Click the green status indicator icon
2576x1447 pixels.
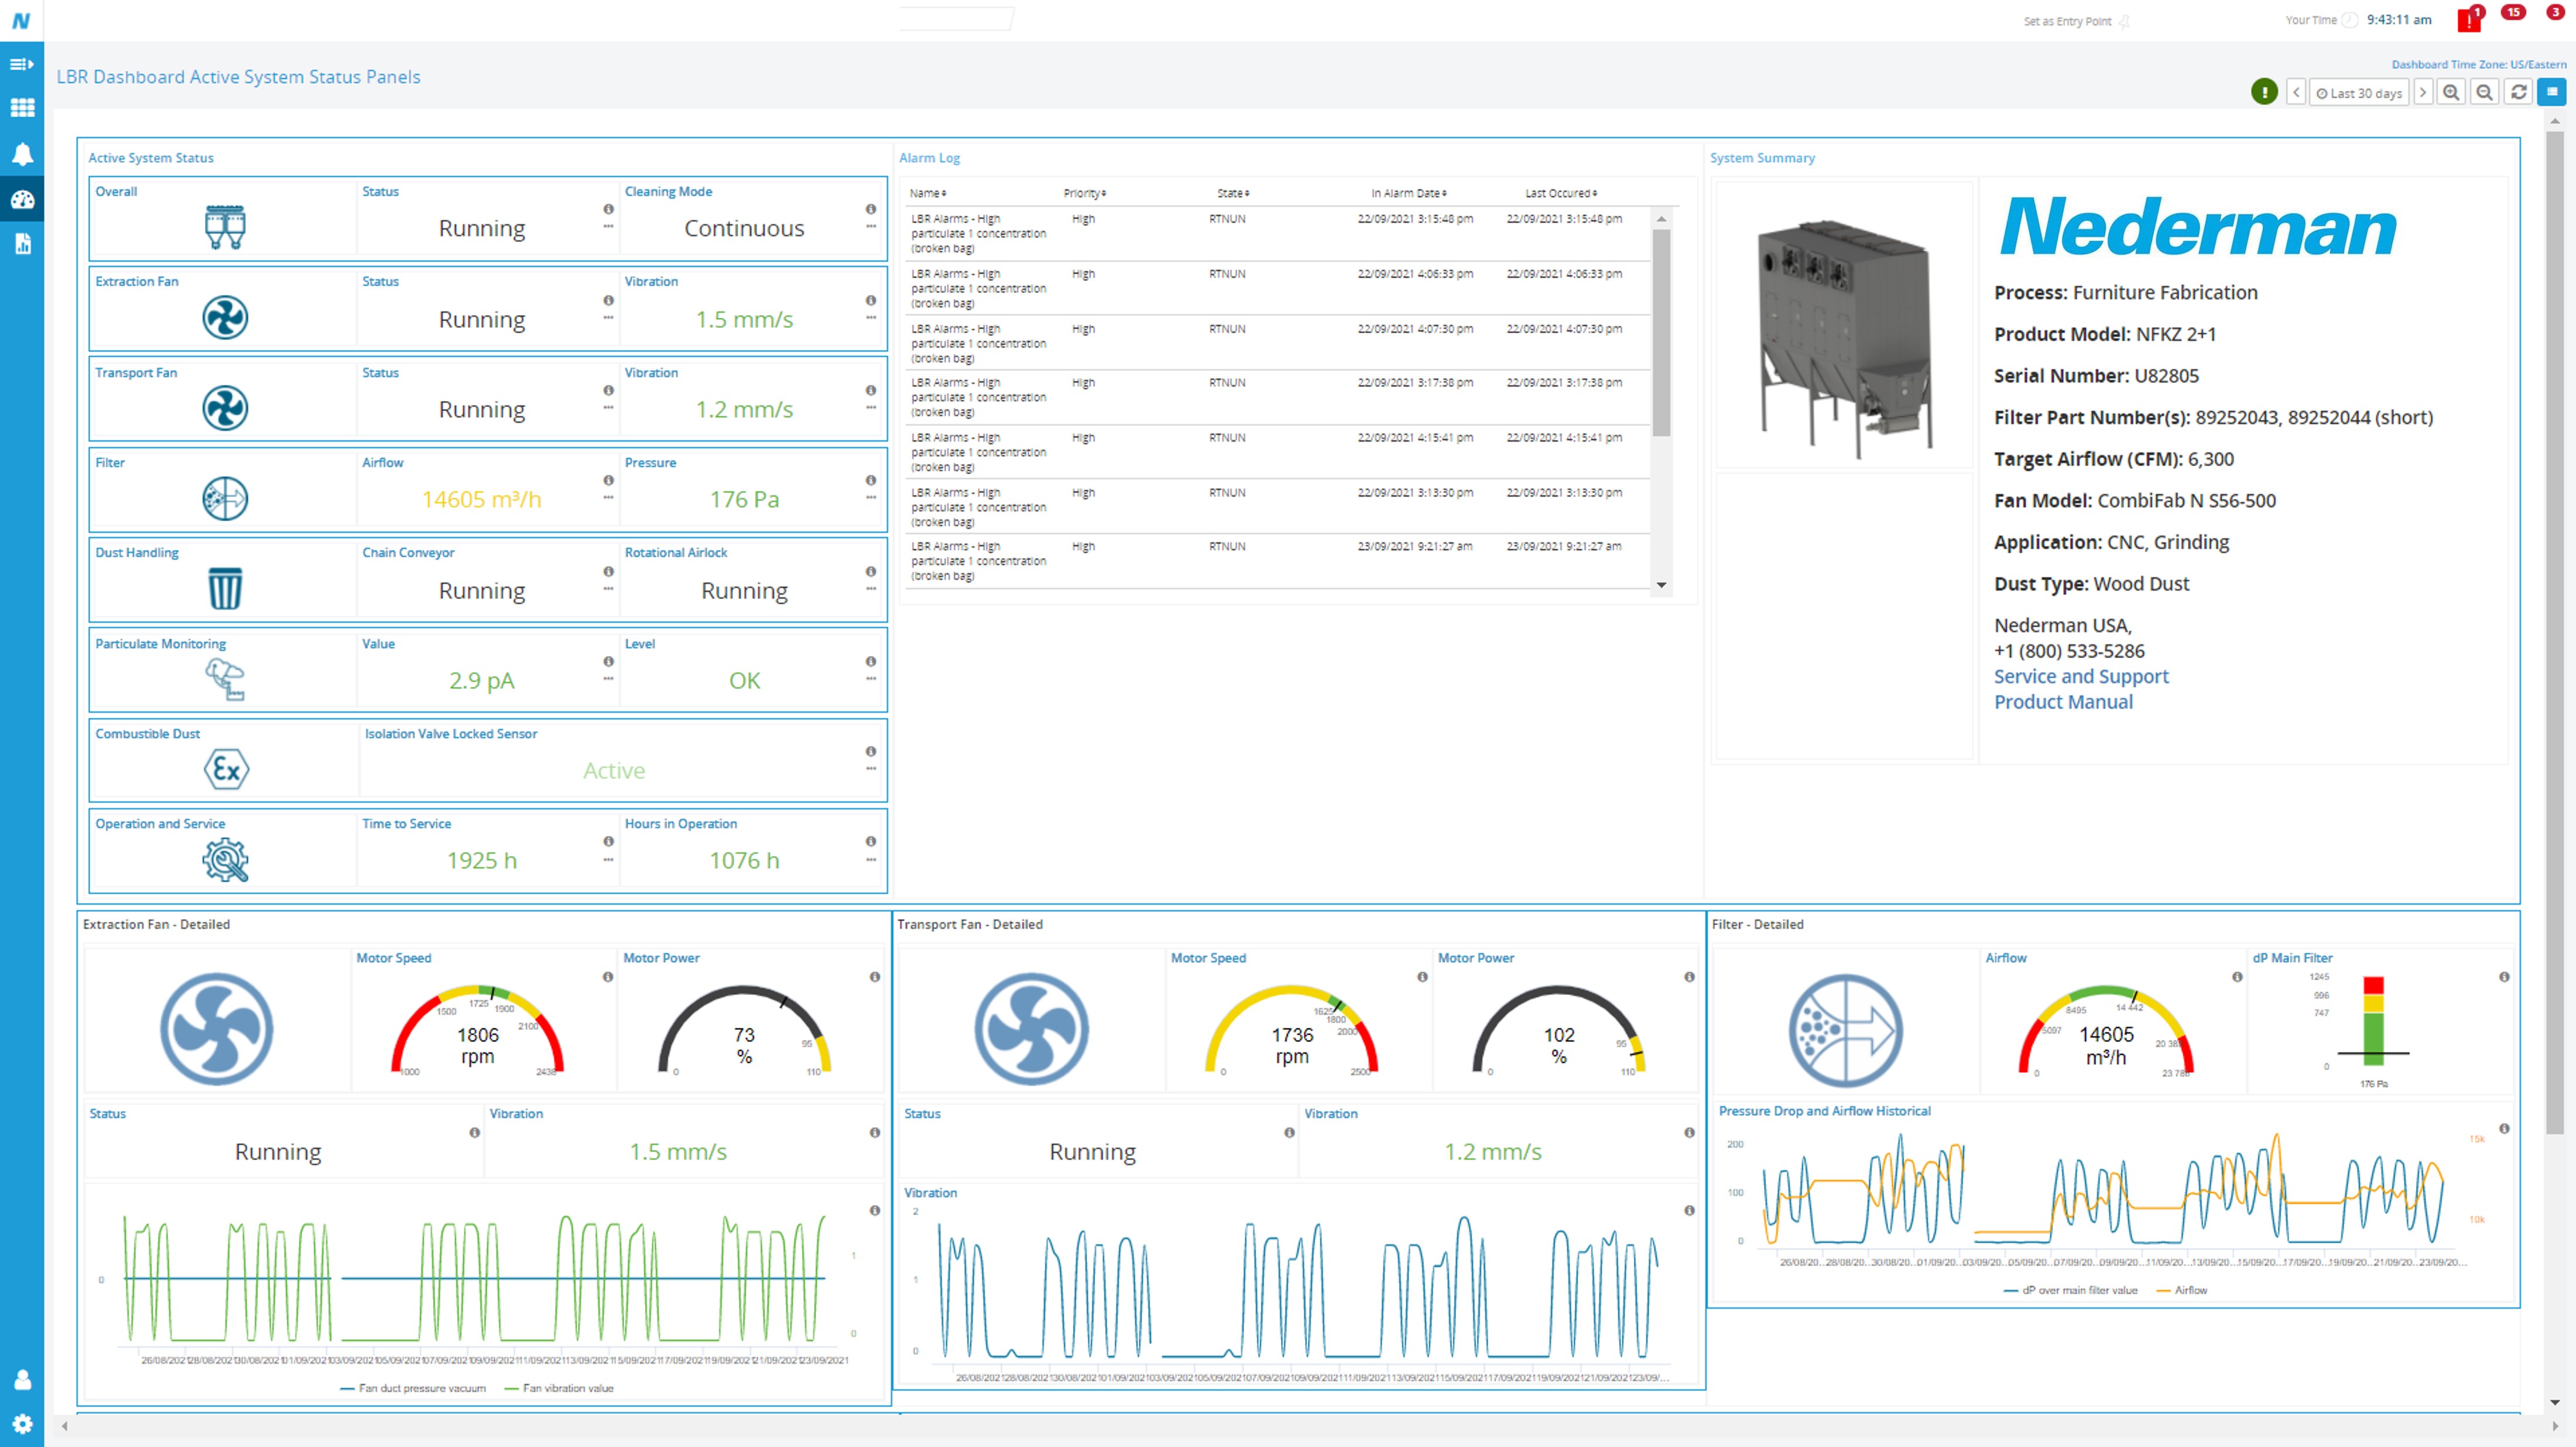(x=2264, y=93)
